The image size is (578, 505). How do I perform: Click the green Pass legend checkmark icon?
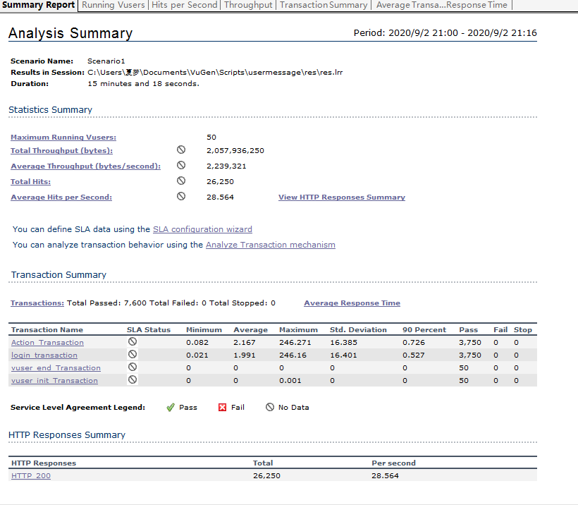point(171,407)
